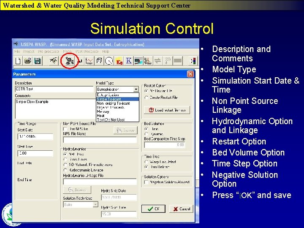Click the Start Time field
Image resolution: width=304 pixels, height=228 pixels.
click(x=35, y=153)
